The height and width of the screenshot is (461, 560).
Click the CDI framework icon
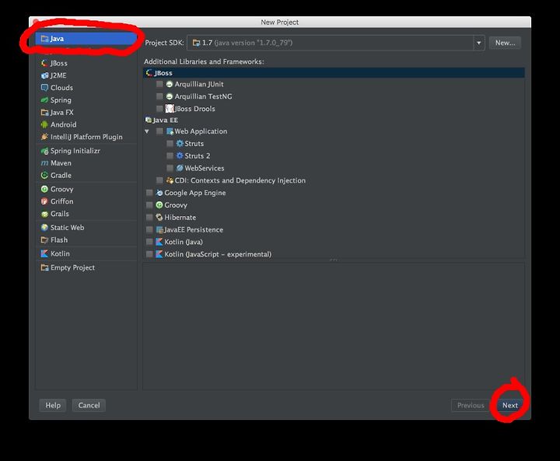coord(170,180)
